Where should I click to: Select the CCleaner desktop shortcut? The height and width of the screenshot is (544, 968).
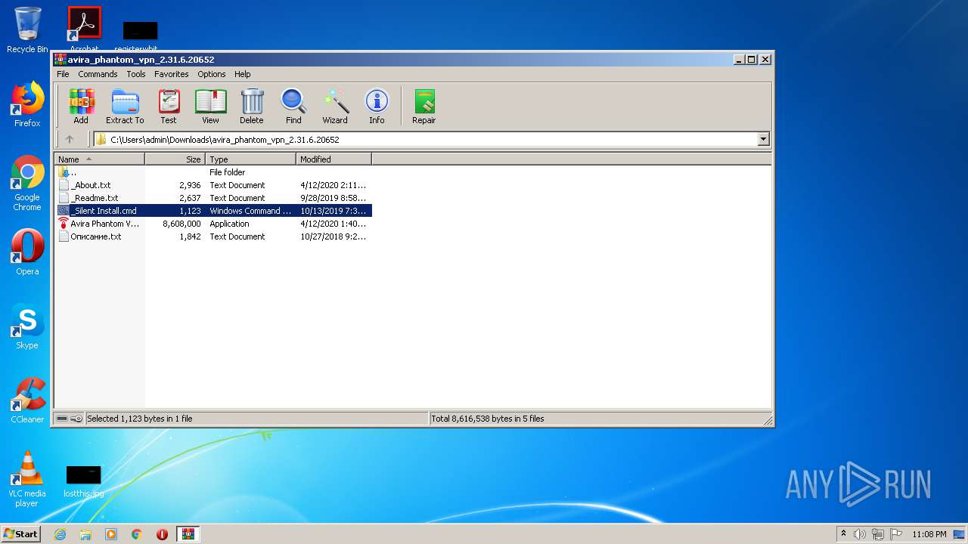tap(27, 400)
